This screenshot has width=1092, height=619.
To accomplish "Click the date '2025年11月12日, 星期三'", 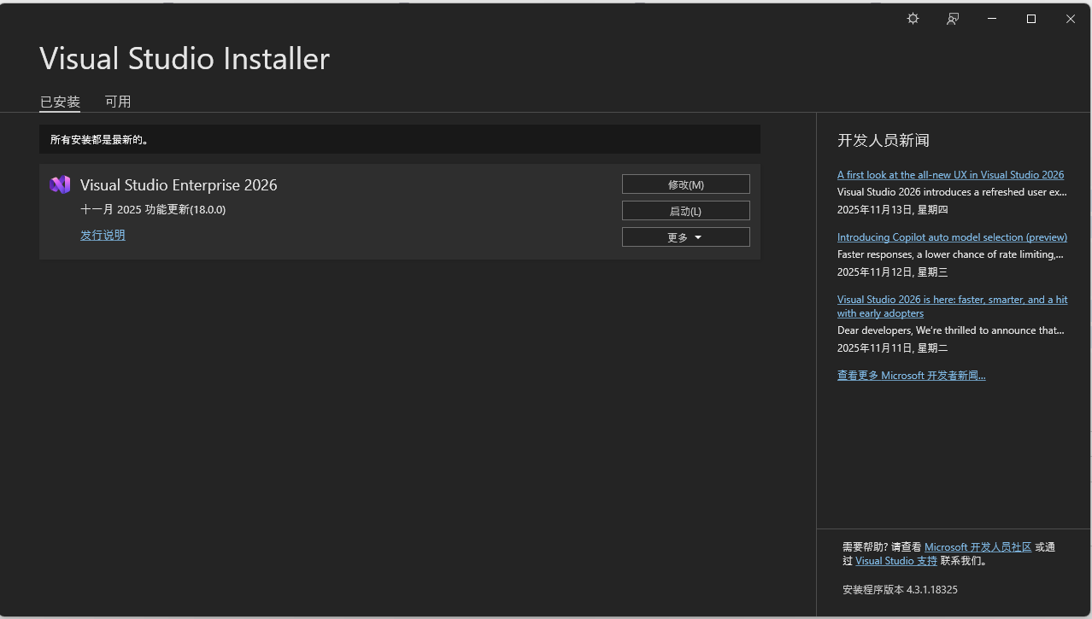I will (893, 272).
